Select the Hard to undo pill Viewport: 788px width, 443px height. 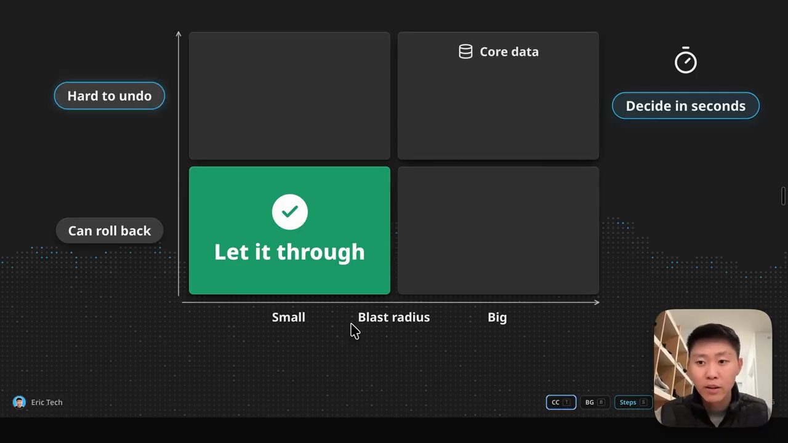(x=110, y=95)
